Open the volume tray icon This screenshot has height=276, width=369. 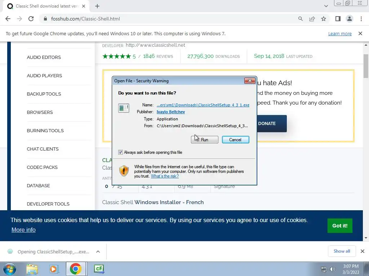click(x=333, y=269)
